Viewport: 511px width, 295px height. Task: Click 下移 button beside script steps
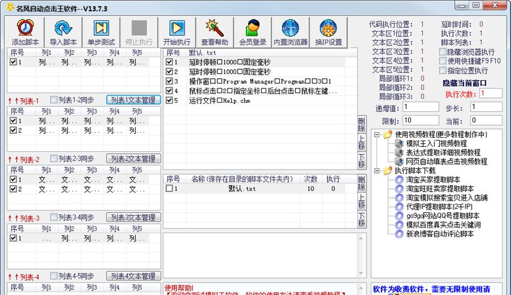(x=362, y=161)
